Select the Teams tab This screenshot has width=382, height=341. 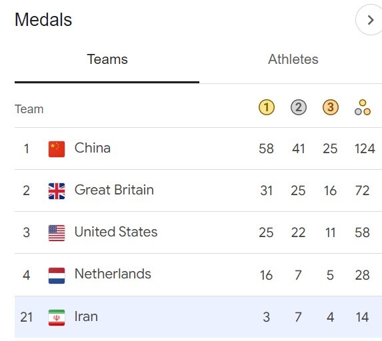tap(107, 59)
